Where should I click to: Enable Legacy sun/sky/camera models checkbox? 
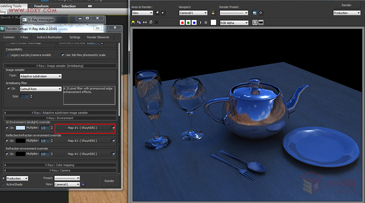pyautogui.click(x=8, y=55)
